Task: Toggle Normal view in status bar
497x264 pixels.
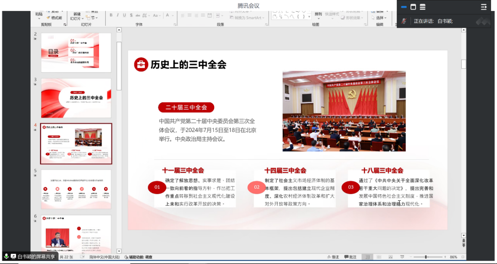Action: click(367, 257)
